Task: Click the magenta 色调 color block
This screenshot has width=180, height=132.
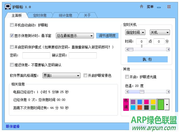Action: coord(126,104)
